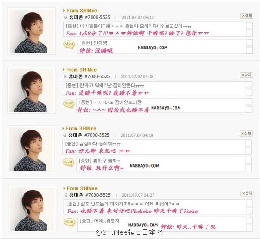Viewport: 260px width, 239px height.
Task: View profile thumbnail of the 04:27 post
Action: [32, 209]
